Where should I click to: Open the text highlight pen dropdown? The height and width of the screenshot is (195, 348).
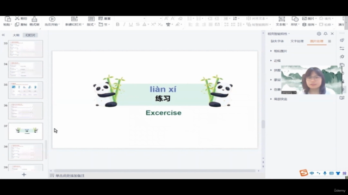178,24
